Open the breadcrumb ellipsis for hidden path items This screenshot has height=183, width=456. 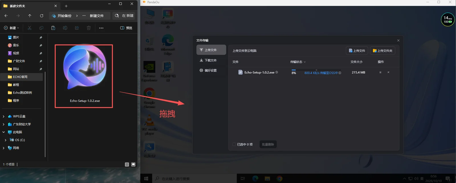84,16
